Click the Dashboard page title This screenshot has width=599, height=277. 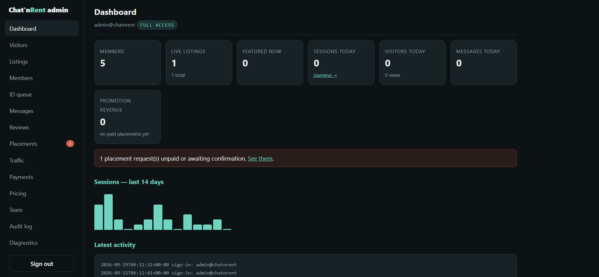pyautogui.click(x=115, y=12)
